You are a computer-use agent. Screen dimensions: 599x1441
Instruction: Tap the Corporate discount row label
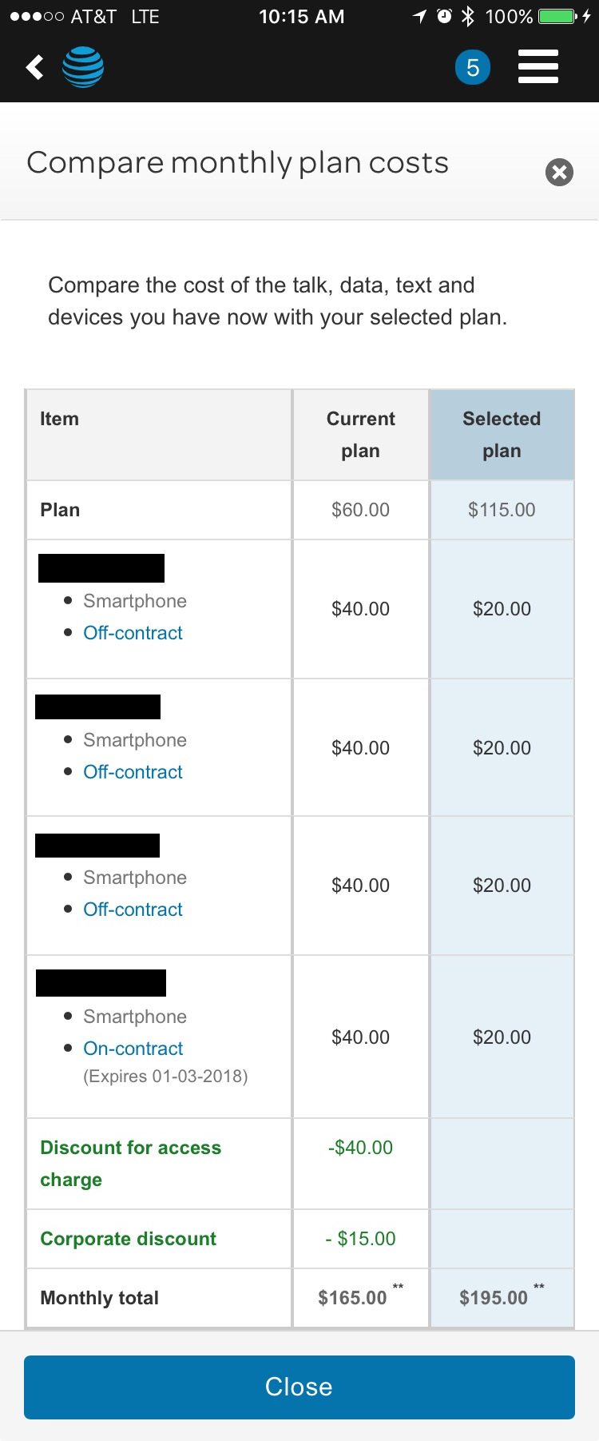pyautogui.click(x=128, y=1239)
